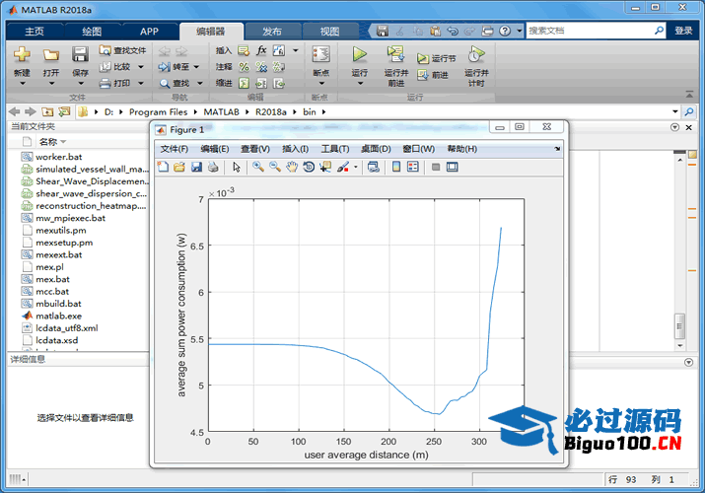Select the Data Cursor tool
This screenshot has width=705, height=493.
[x=325, y=168]
